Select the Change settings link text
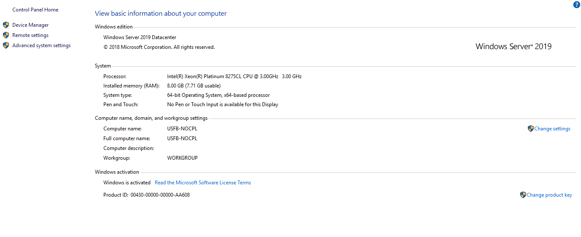 553,129
